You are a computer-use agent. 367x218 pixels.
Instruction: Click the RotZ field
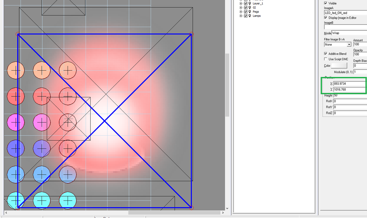click(x=350, y=113)
